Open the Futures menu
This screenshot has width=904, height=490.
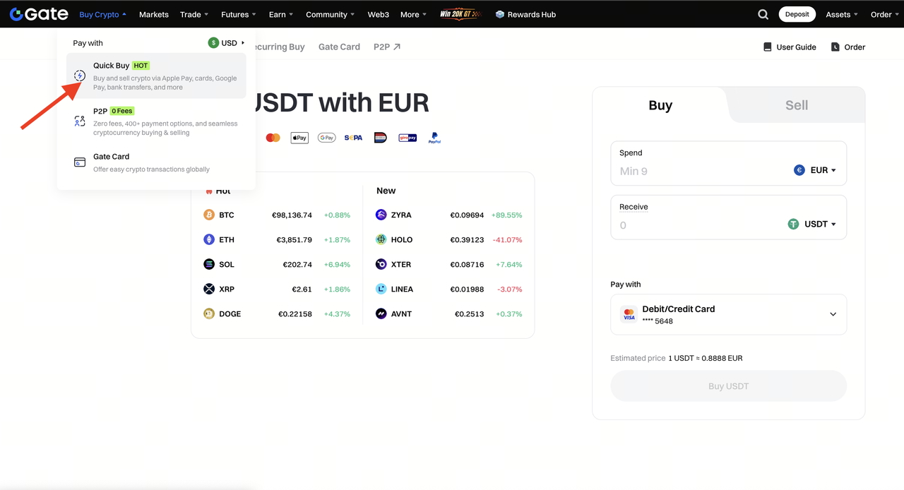[x=238, y=14]
